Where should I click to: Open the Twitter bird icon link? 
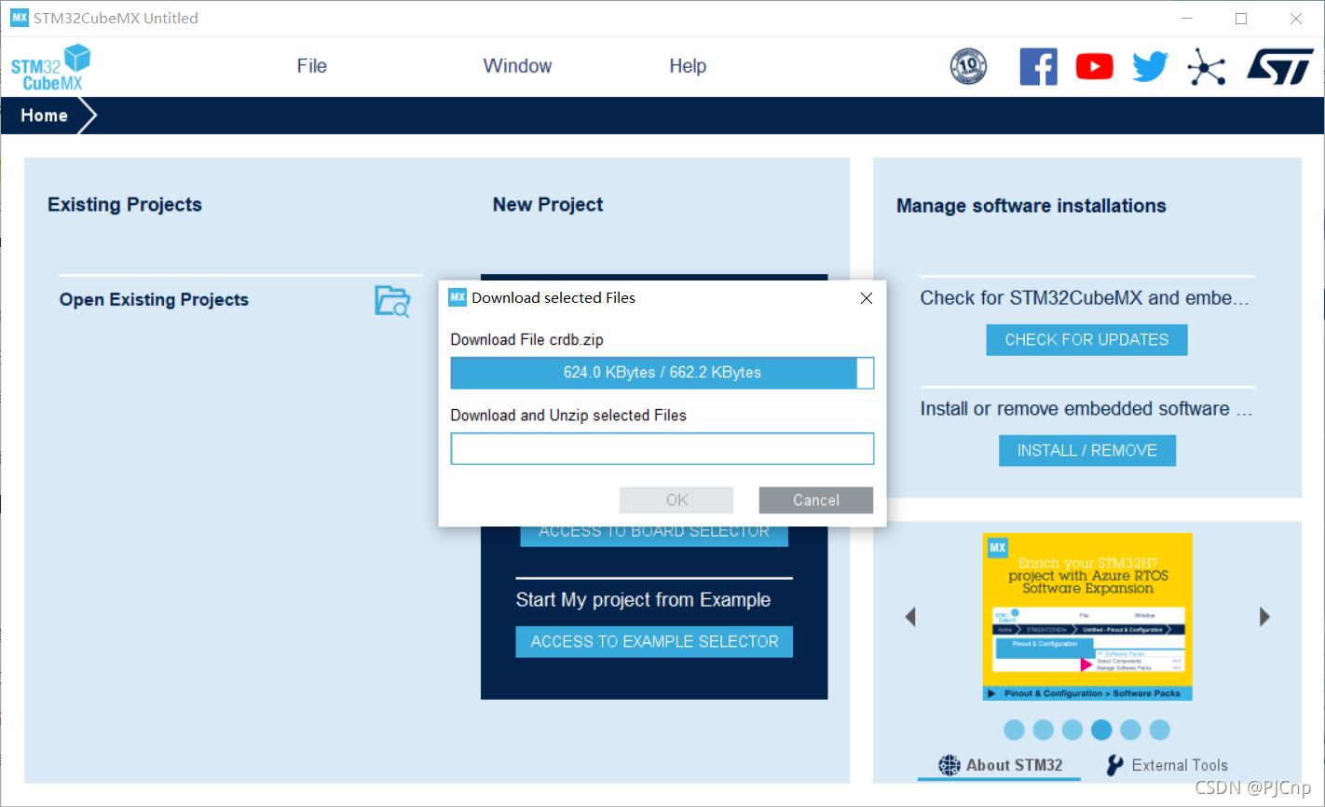1150,67
